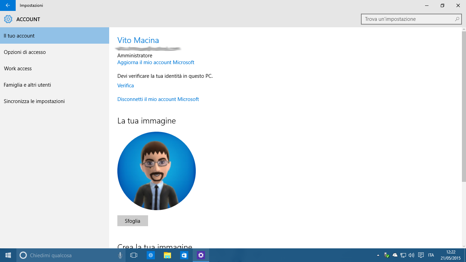Open the Store app on the taskbar
The height and width of the screenshot is (262, 466).
[x=184, y=255]
